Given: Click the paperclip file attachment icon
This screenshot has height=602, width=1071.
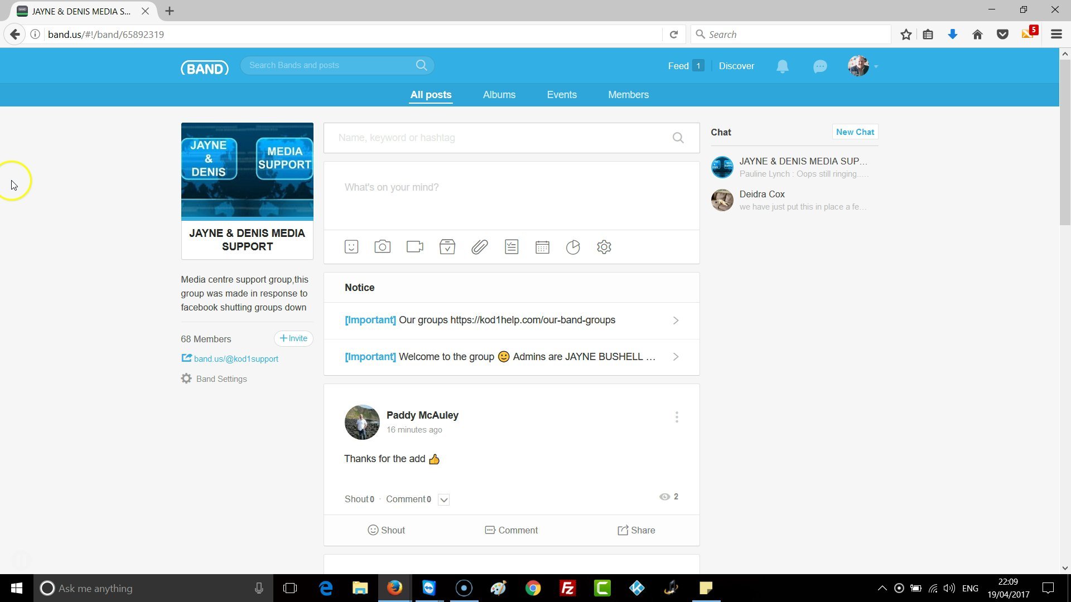Looking at the screenshot, I should (x=479, y=247).
